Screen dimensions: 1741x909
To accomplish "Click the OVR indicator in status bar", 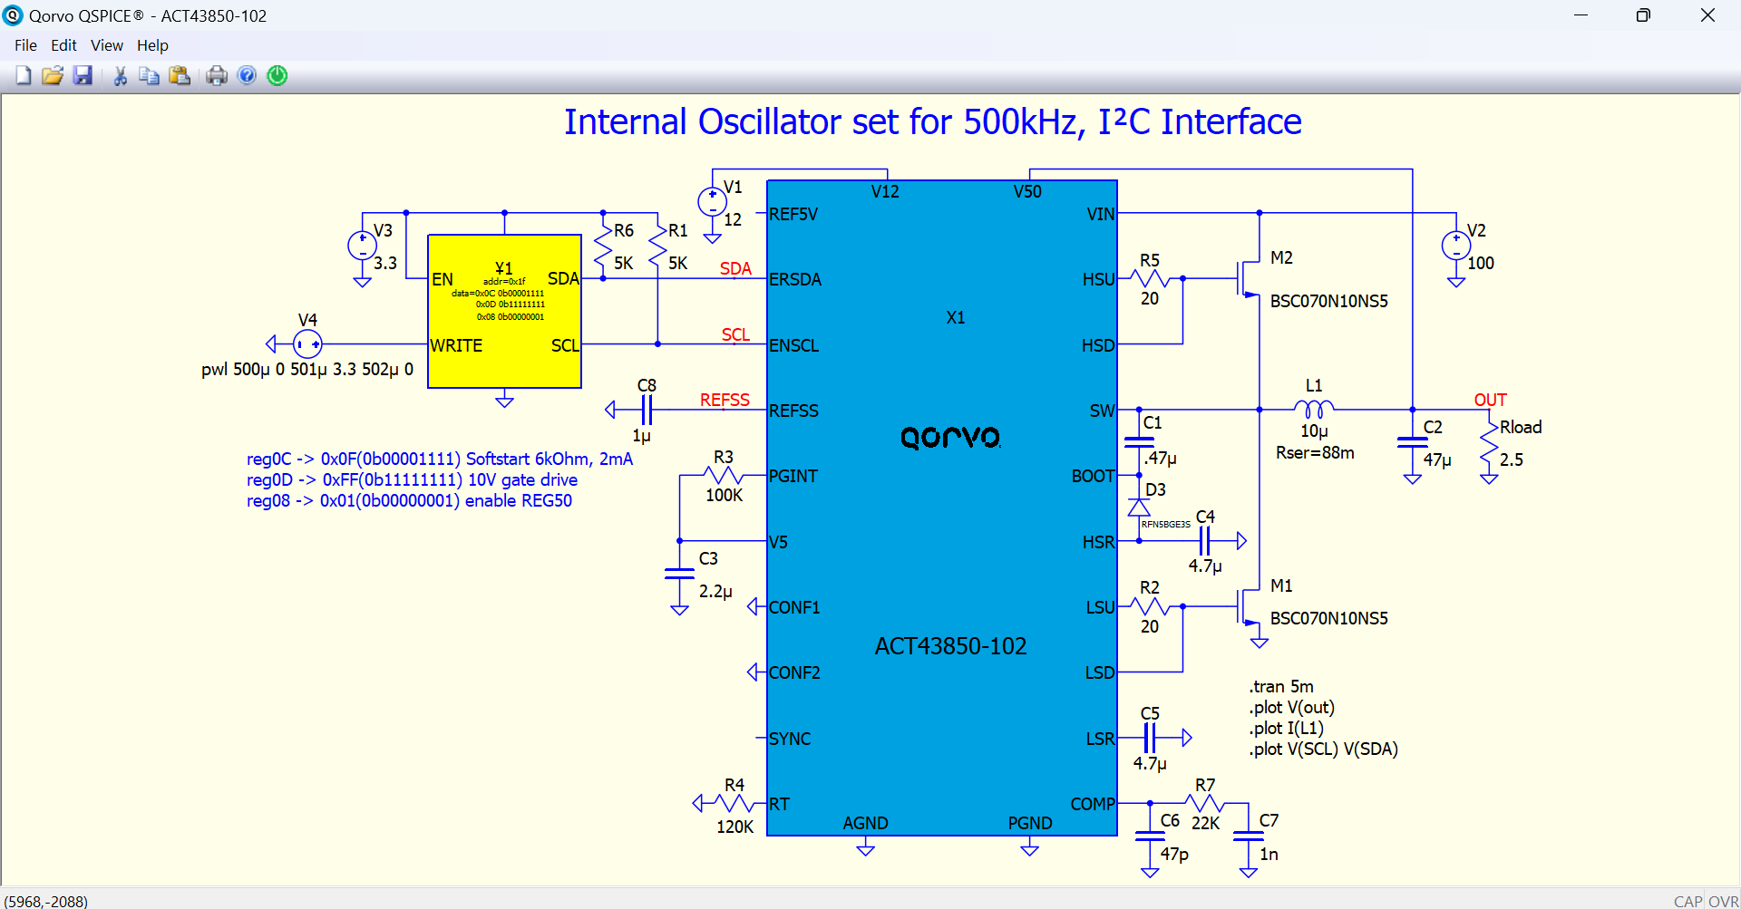I will (1724, 901).
